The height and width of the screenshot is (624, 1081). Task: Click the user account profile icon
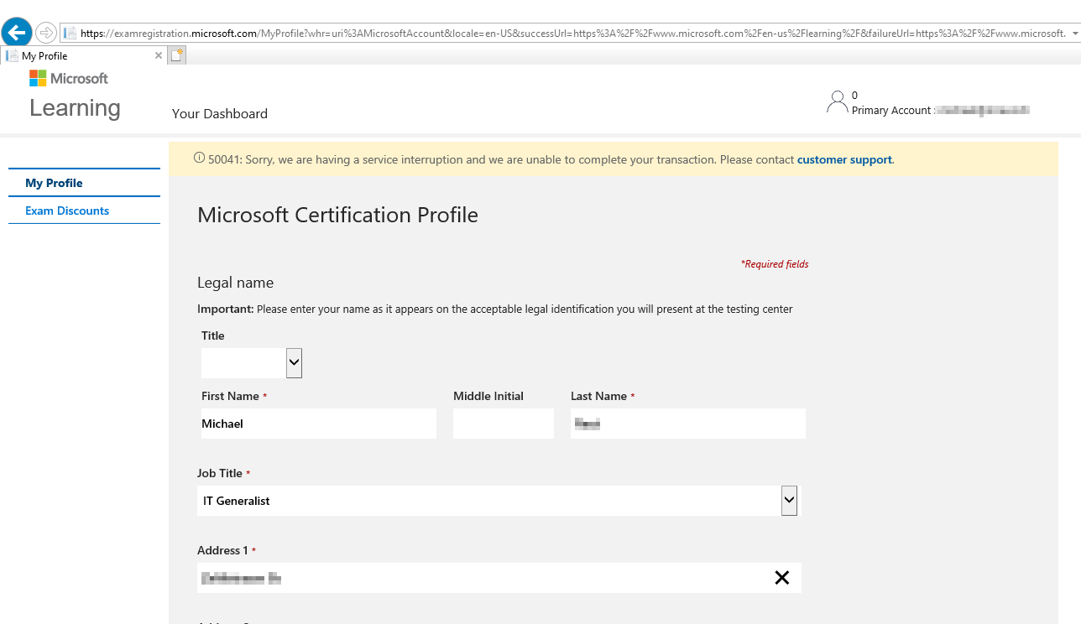pos(837,102)
